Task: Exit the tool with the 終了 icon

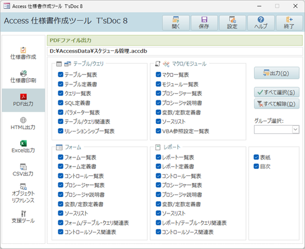Action: (x=289, y=23)
